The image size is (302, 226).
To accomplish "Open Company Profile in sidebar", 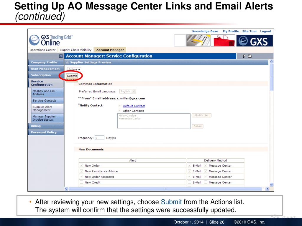I will click(x=46, y=62).
